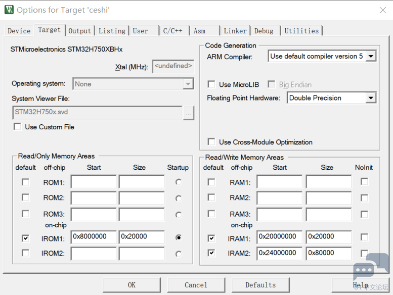Image resolution: width=393 pixels, height=295 pixels.
Task: Click the ROM1 Start field
Action: click(x=94, y=182)
